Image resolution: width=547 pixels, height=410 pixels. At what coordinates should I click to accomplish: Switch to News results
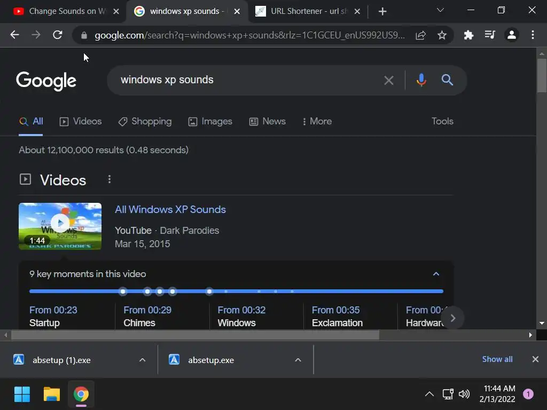[267, 121]
